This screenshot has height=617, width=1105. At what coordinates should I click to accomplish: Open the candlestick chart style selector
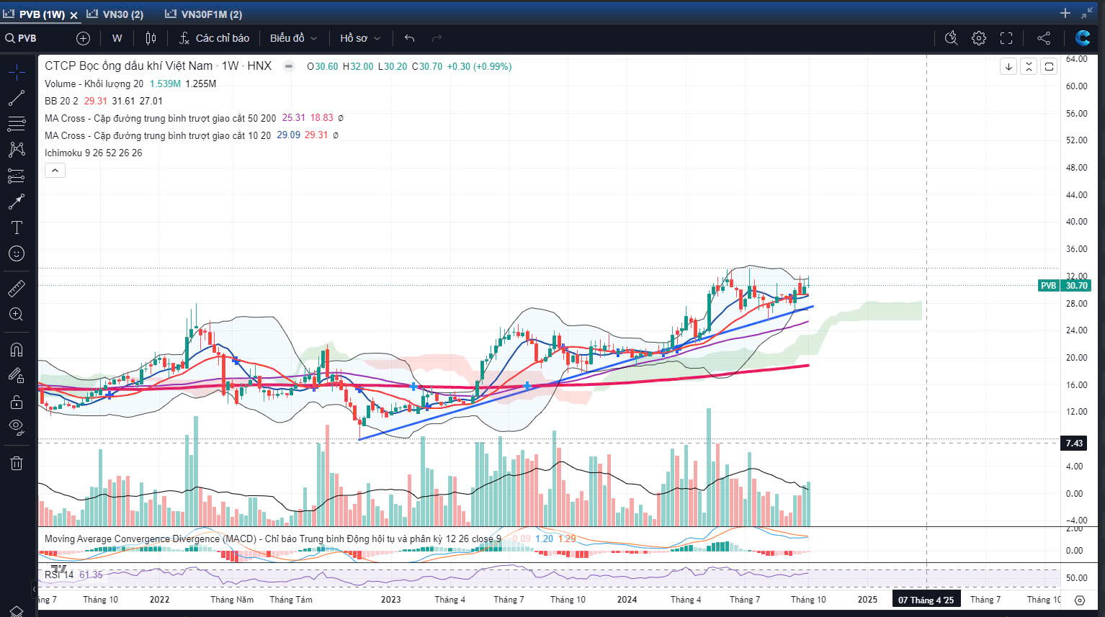tap(151, 38)
